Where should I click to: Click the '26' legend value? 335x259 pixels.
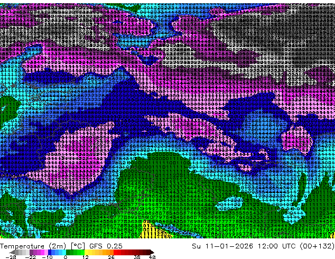coord(111,257)
